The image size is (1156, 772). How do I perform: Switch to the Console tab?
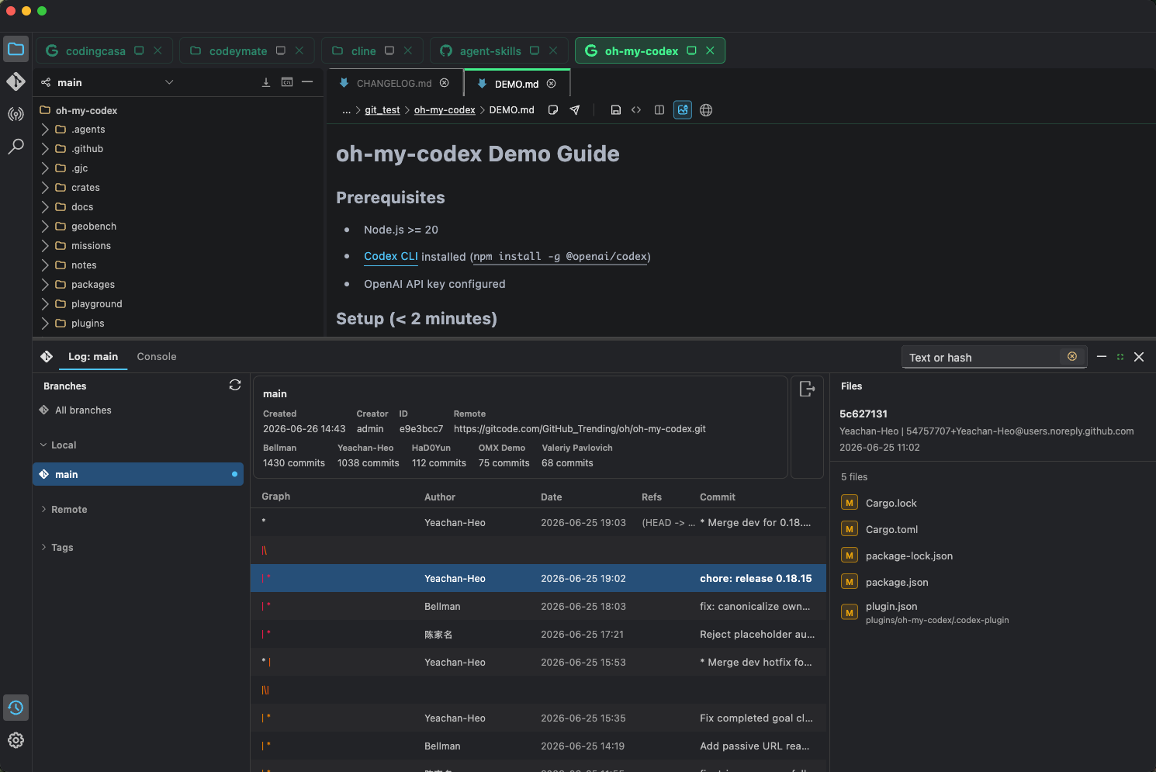[157, 356]
